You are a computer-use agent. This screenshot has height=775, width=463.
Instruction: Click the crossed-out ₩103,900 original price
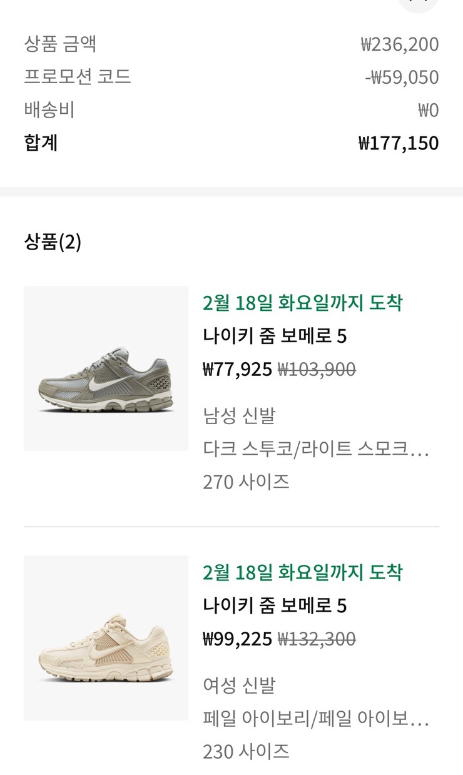coord(317,370)
